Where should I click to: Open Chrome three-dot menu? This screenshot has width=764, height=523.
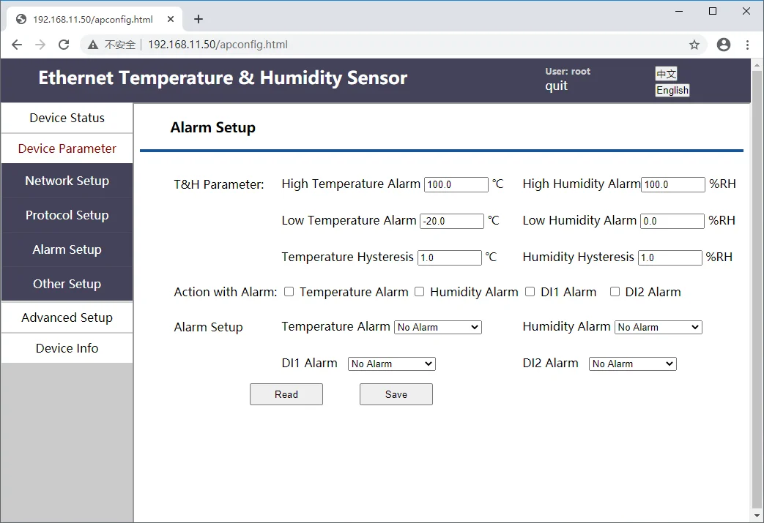[x=748, y=45]
